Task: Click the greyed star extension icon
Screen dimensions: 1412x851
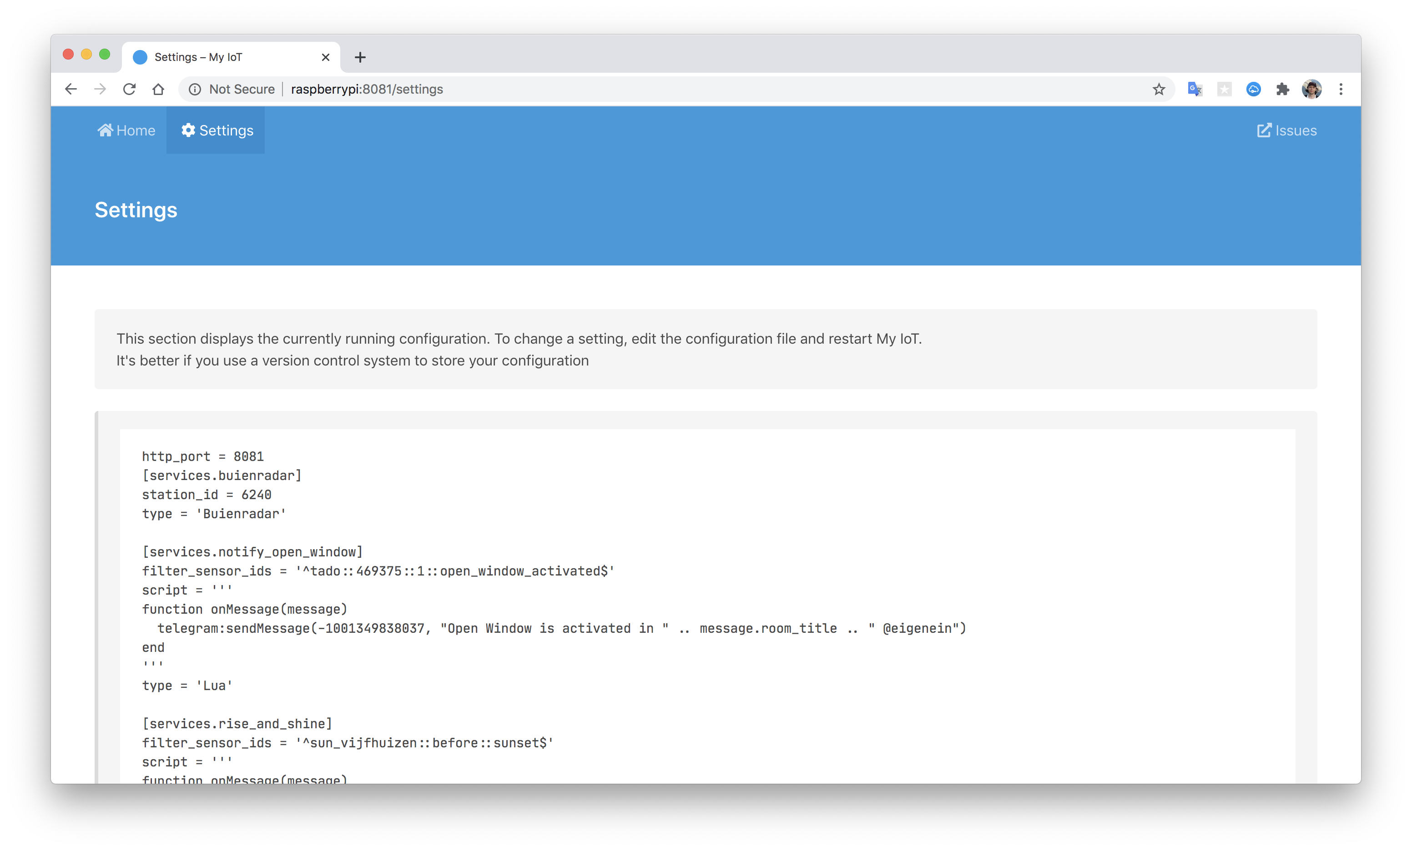Action: pyautogui.click(x=1224, y=90)
